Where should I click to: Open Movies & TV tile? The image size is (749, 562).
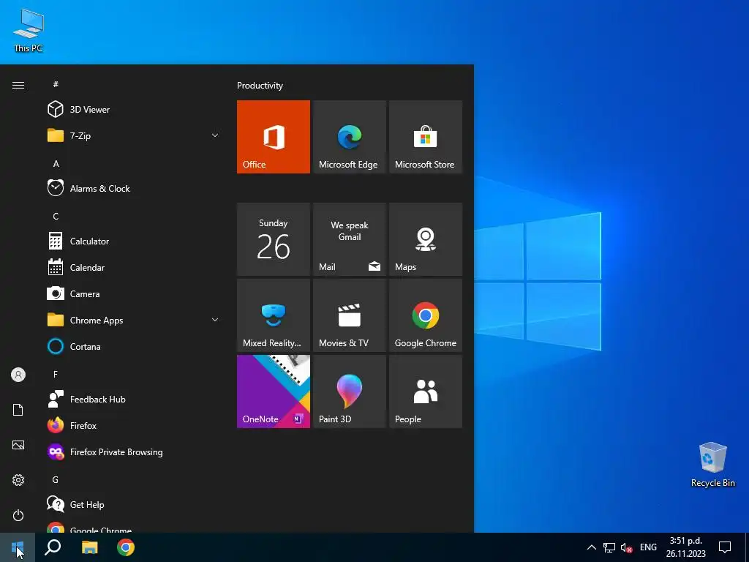coord(349,315)
